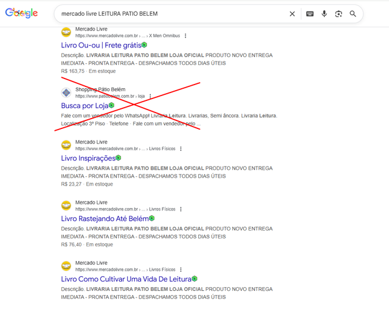Click the price text 'R$ 76,40 · Em estoque'

click(87, 245)
